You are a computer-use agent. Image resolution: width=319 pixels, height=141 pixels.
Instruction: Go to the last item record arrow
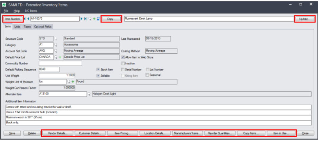86,19
